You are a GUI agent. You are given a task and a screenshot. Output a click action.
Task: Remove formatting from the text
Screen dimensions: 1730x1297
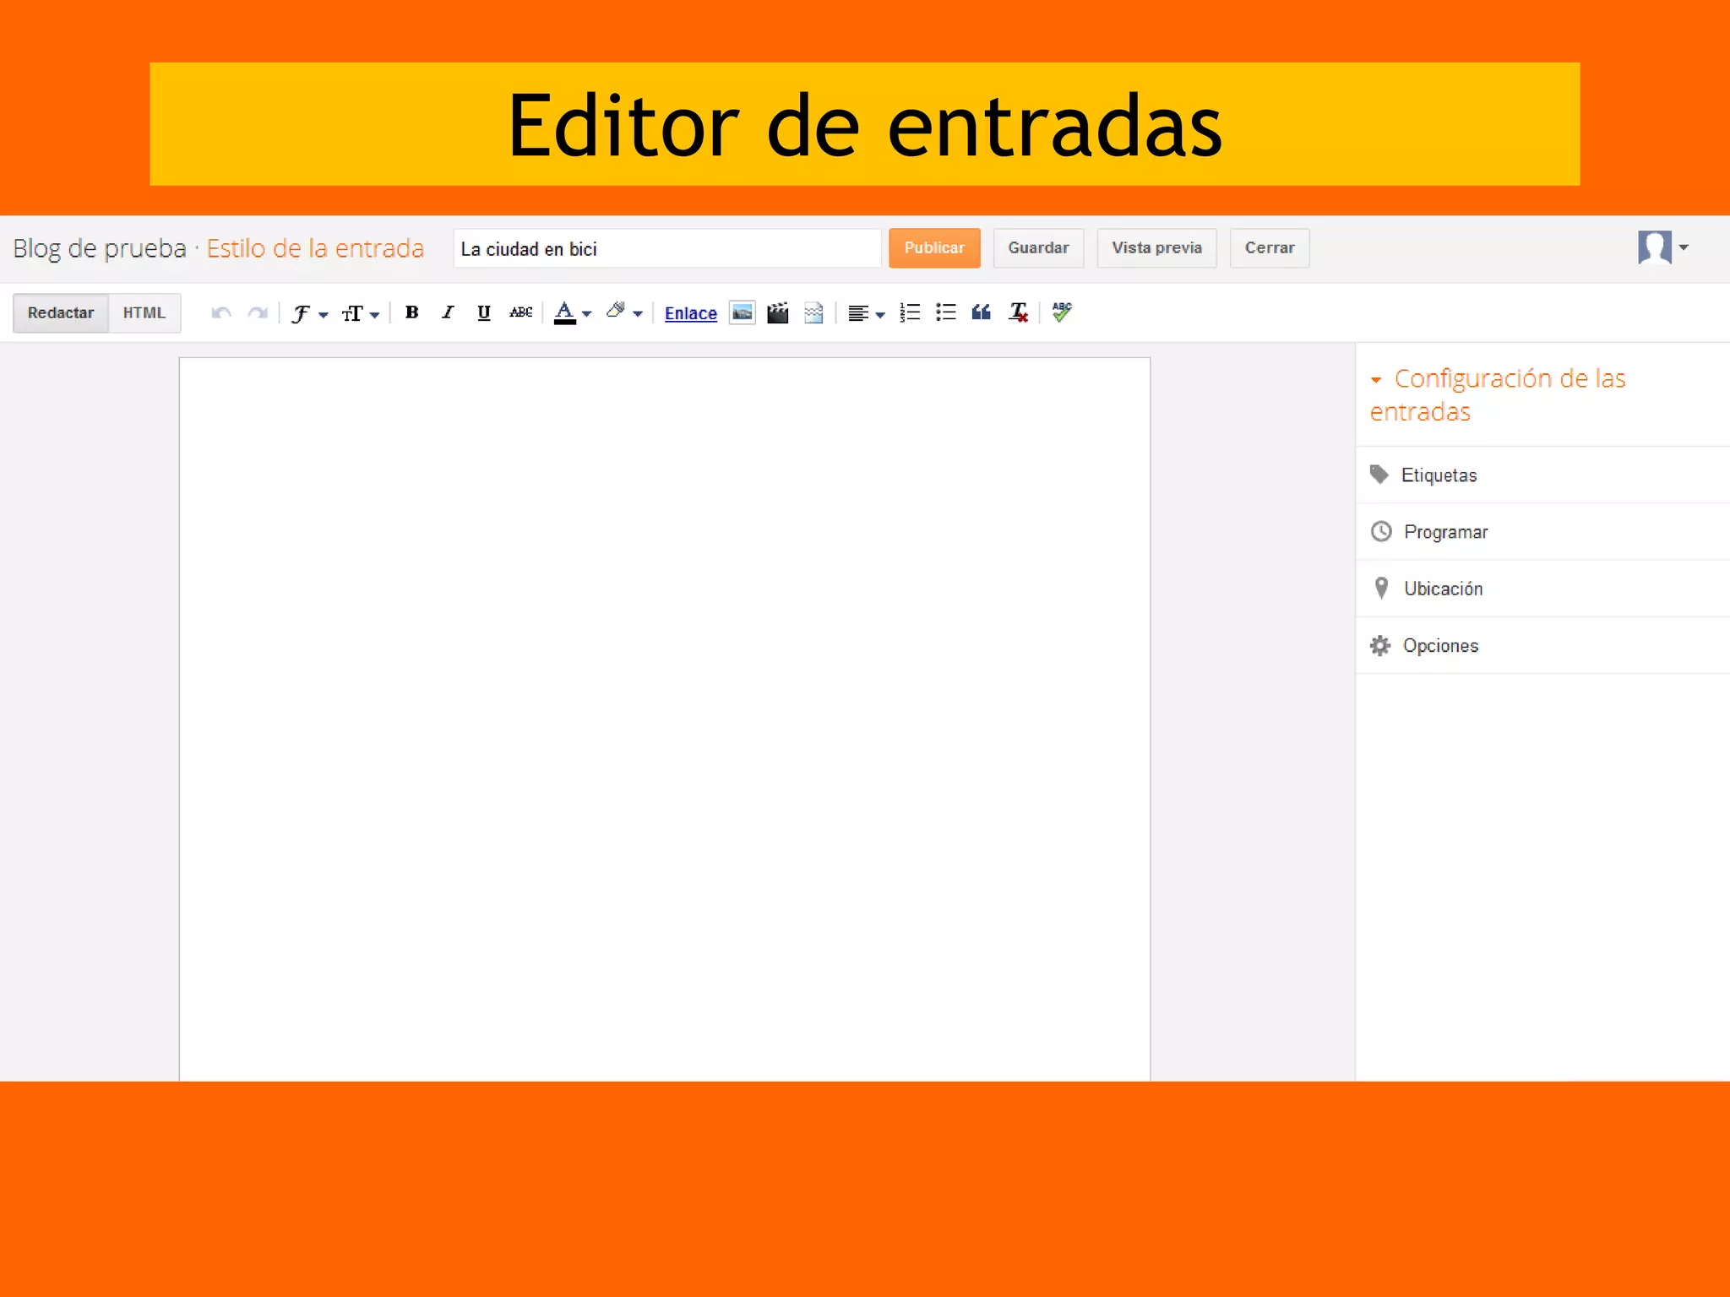click(x=1018, y=312)
